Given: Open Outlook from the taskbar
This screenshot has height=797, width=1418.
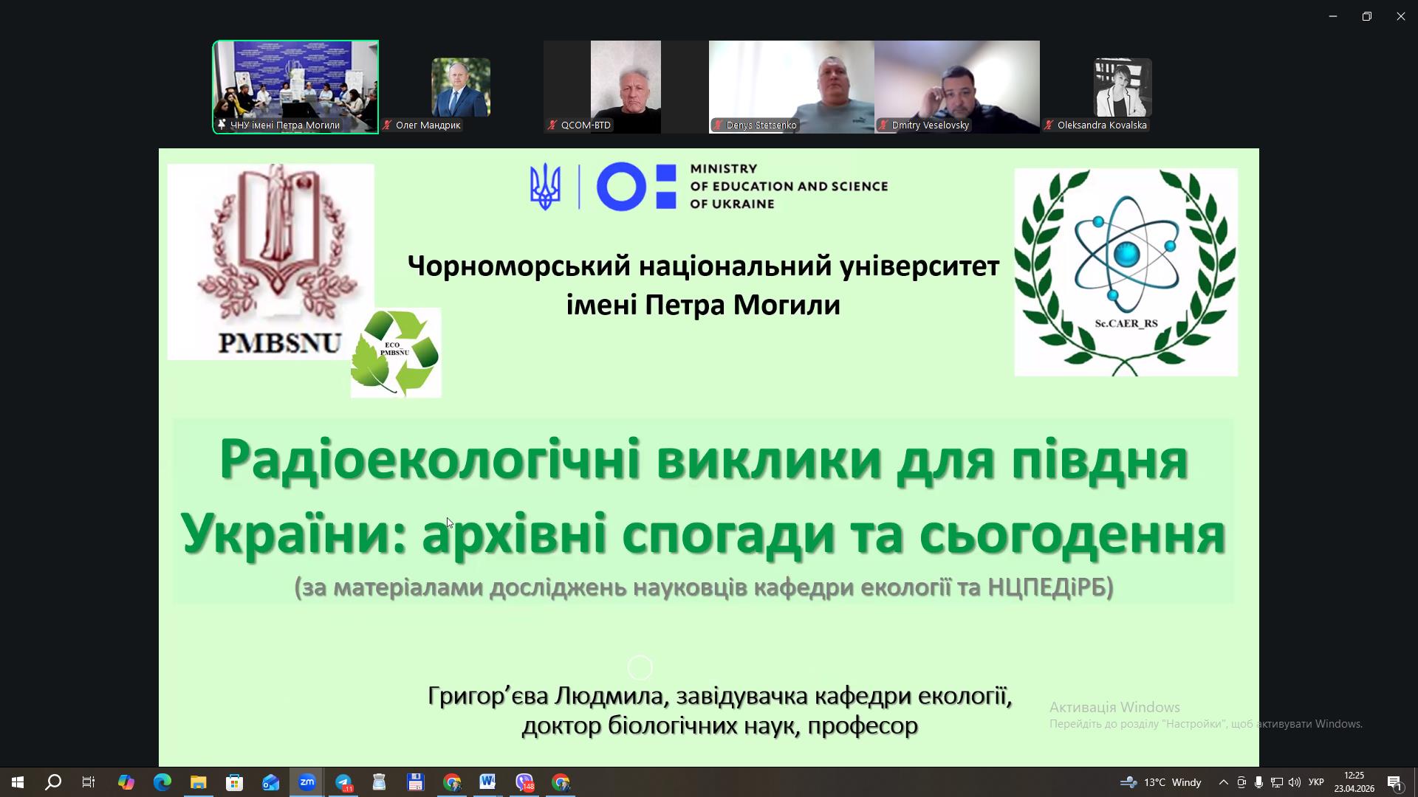Looking at the screenshot, I should [x=271, y=782].
